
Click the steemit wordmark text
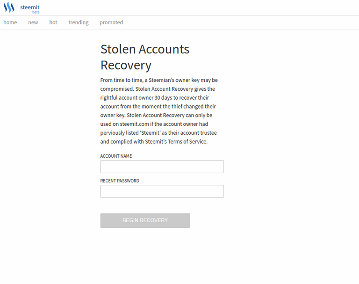click(30, 7)
